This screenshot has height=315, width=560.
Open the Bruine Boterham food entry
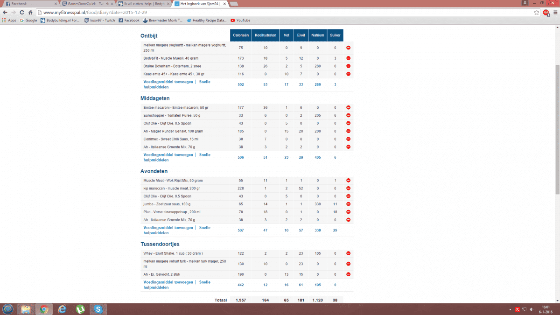point(167,66)
